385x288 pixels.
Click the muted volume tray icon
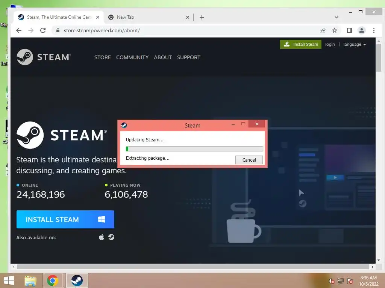coord(331,281)
